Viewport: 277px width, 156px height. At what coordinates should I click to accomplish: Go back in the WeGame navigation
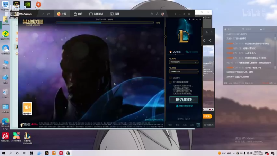tap(43, 14)
